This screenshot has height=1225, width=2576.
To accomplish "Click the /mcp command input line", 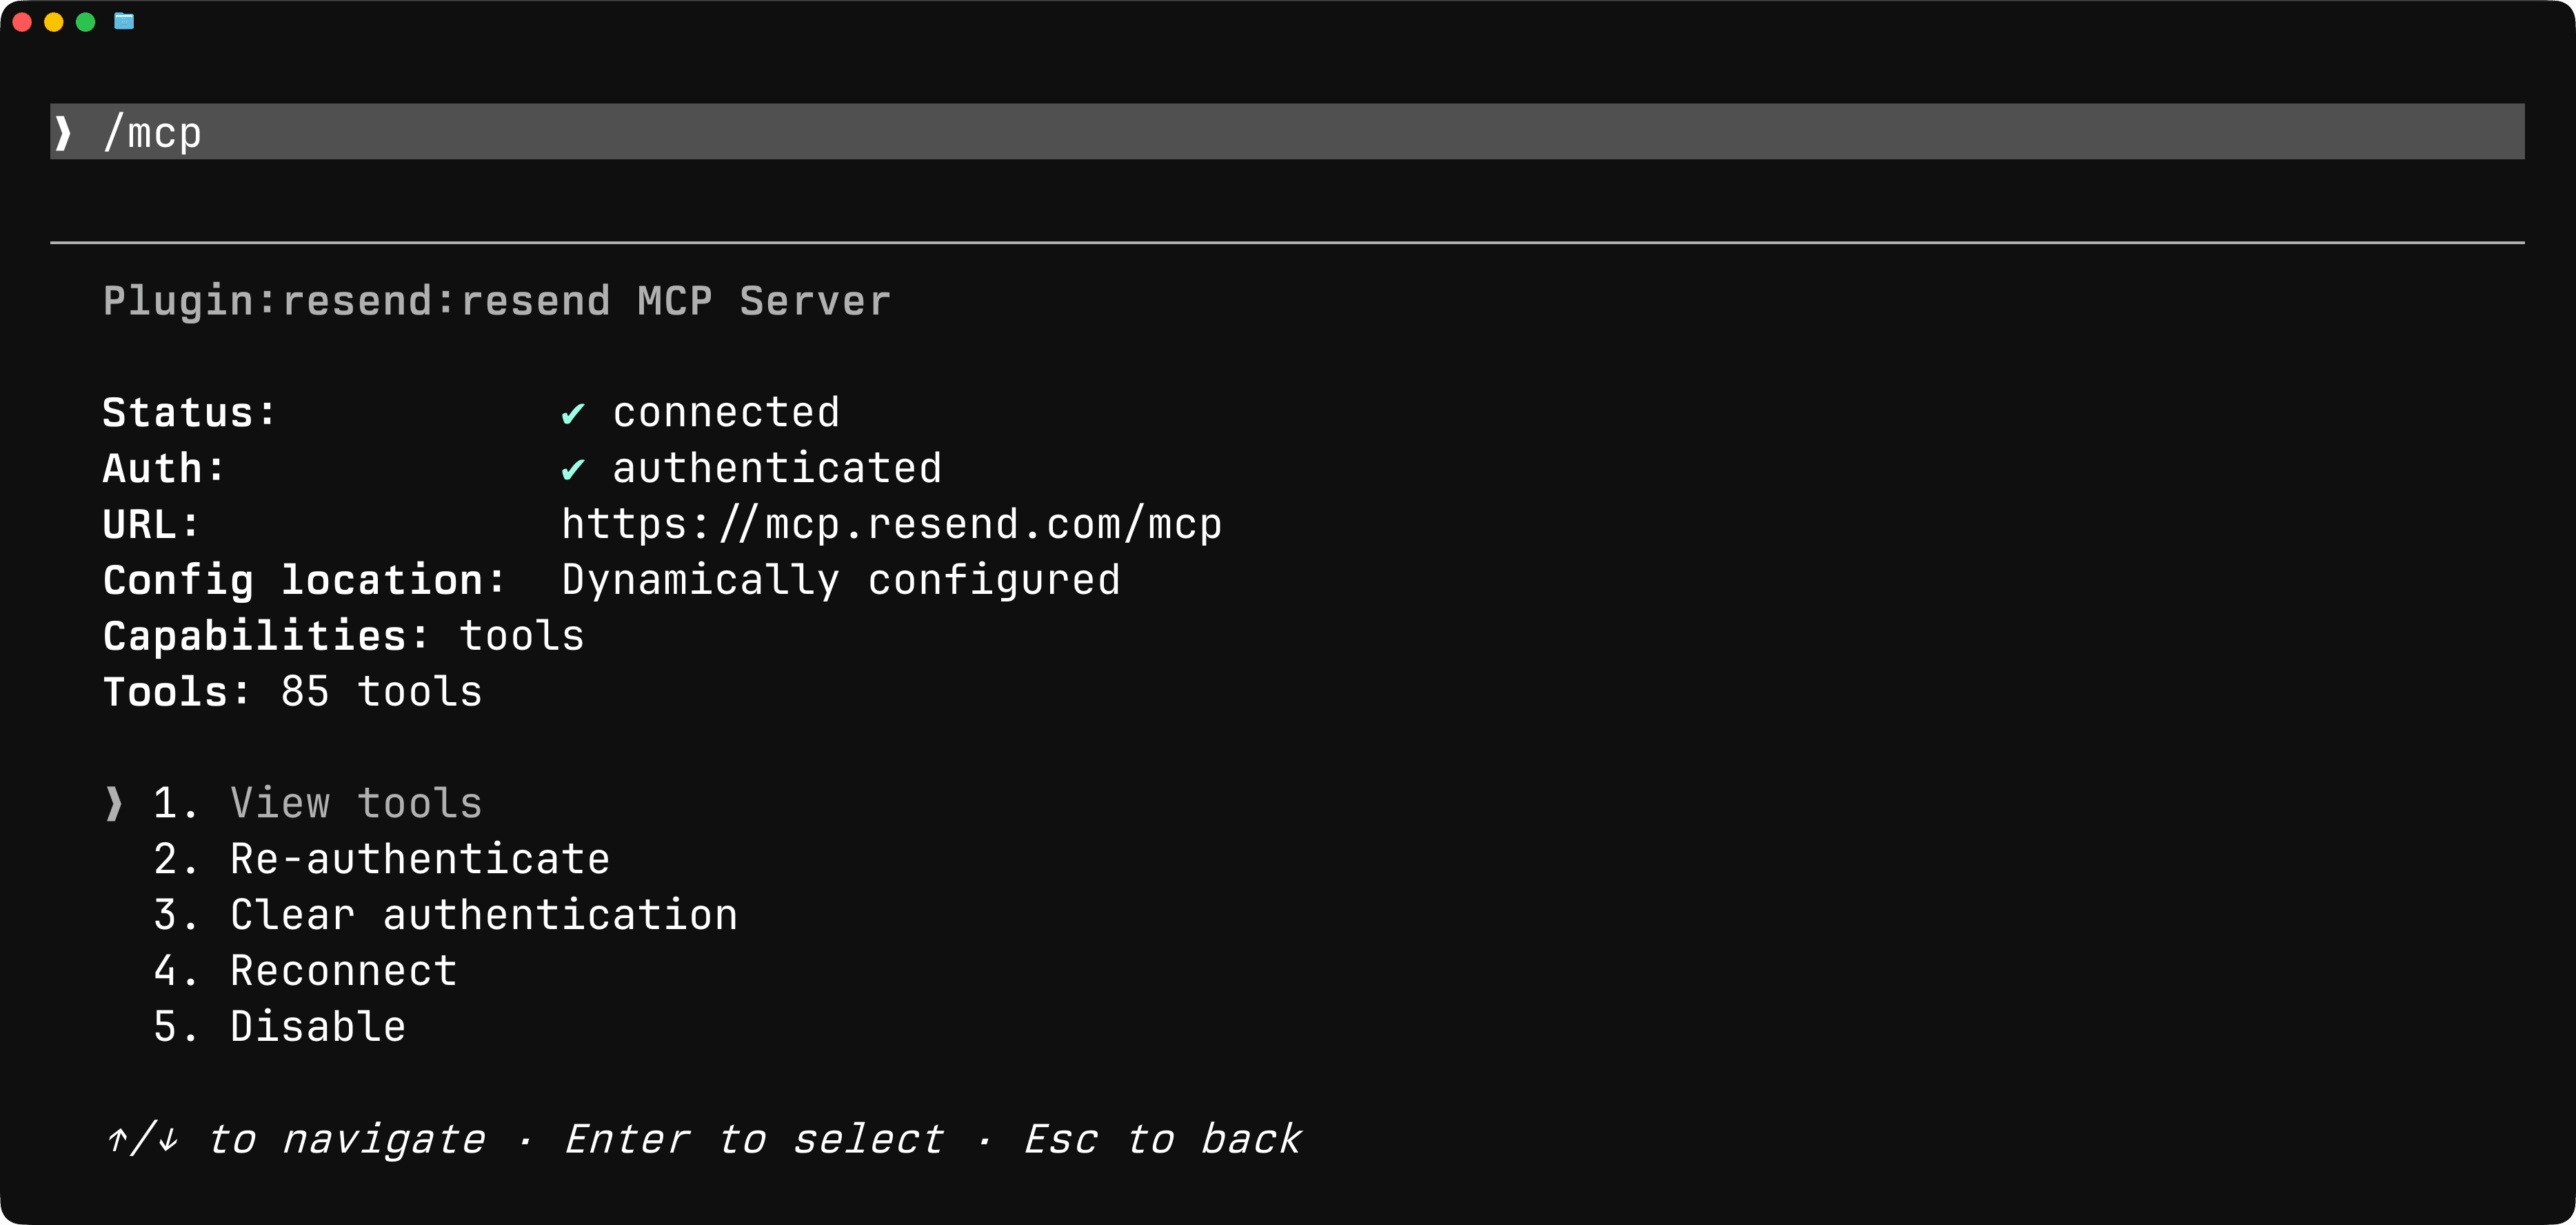I will (x=1287, y=131).
